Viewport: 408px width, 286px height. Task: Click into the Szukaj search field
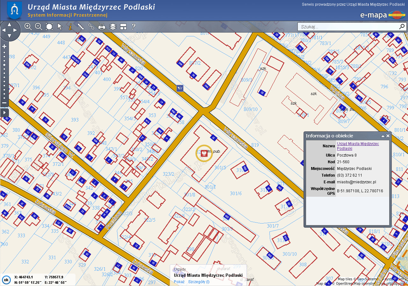click(x=348, y=27)
